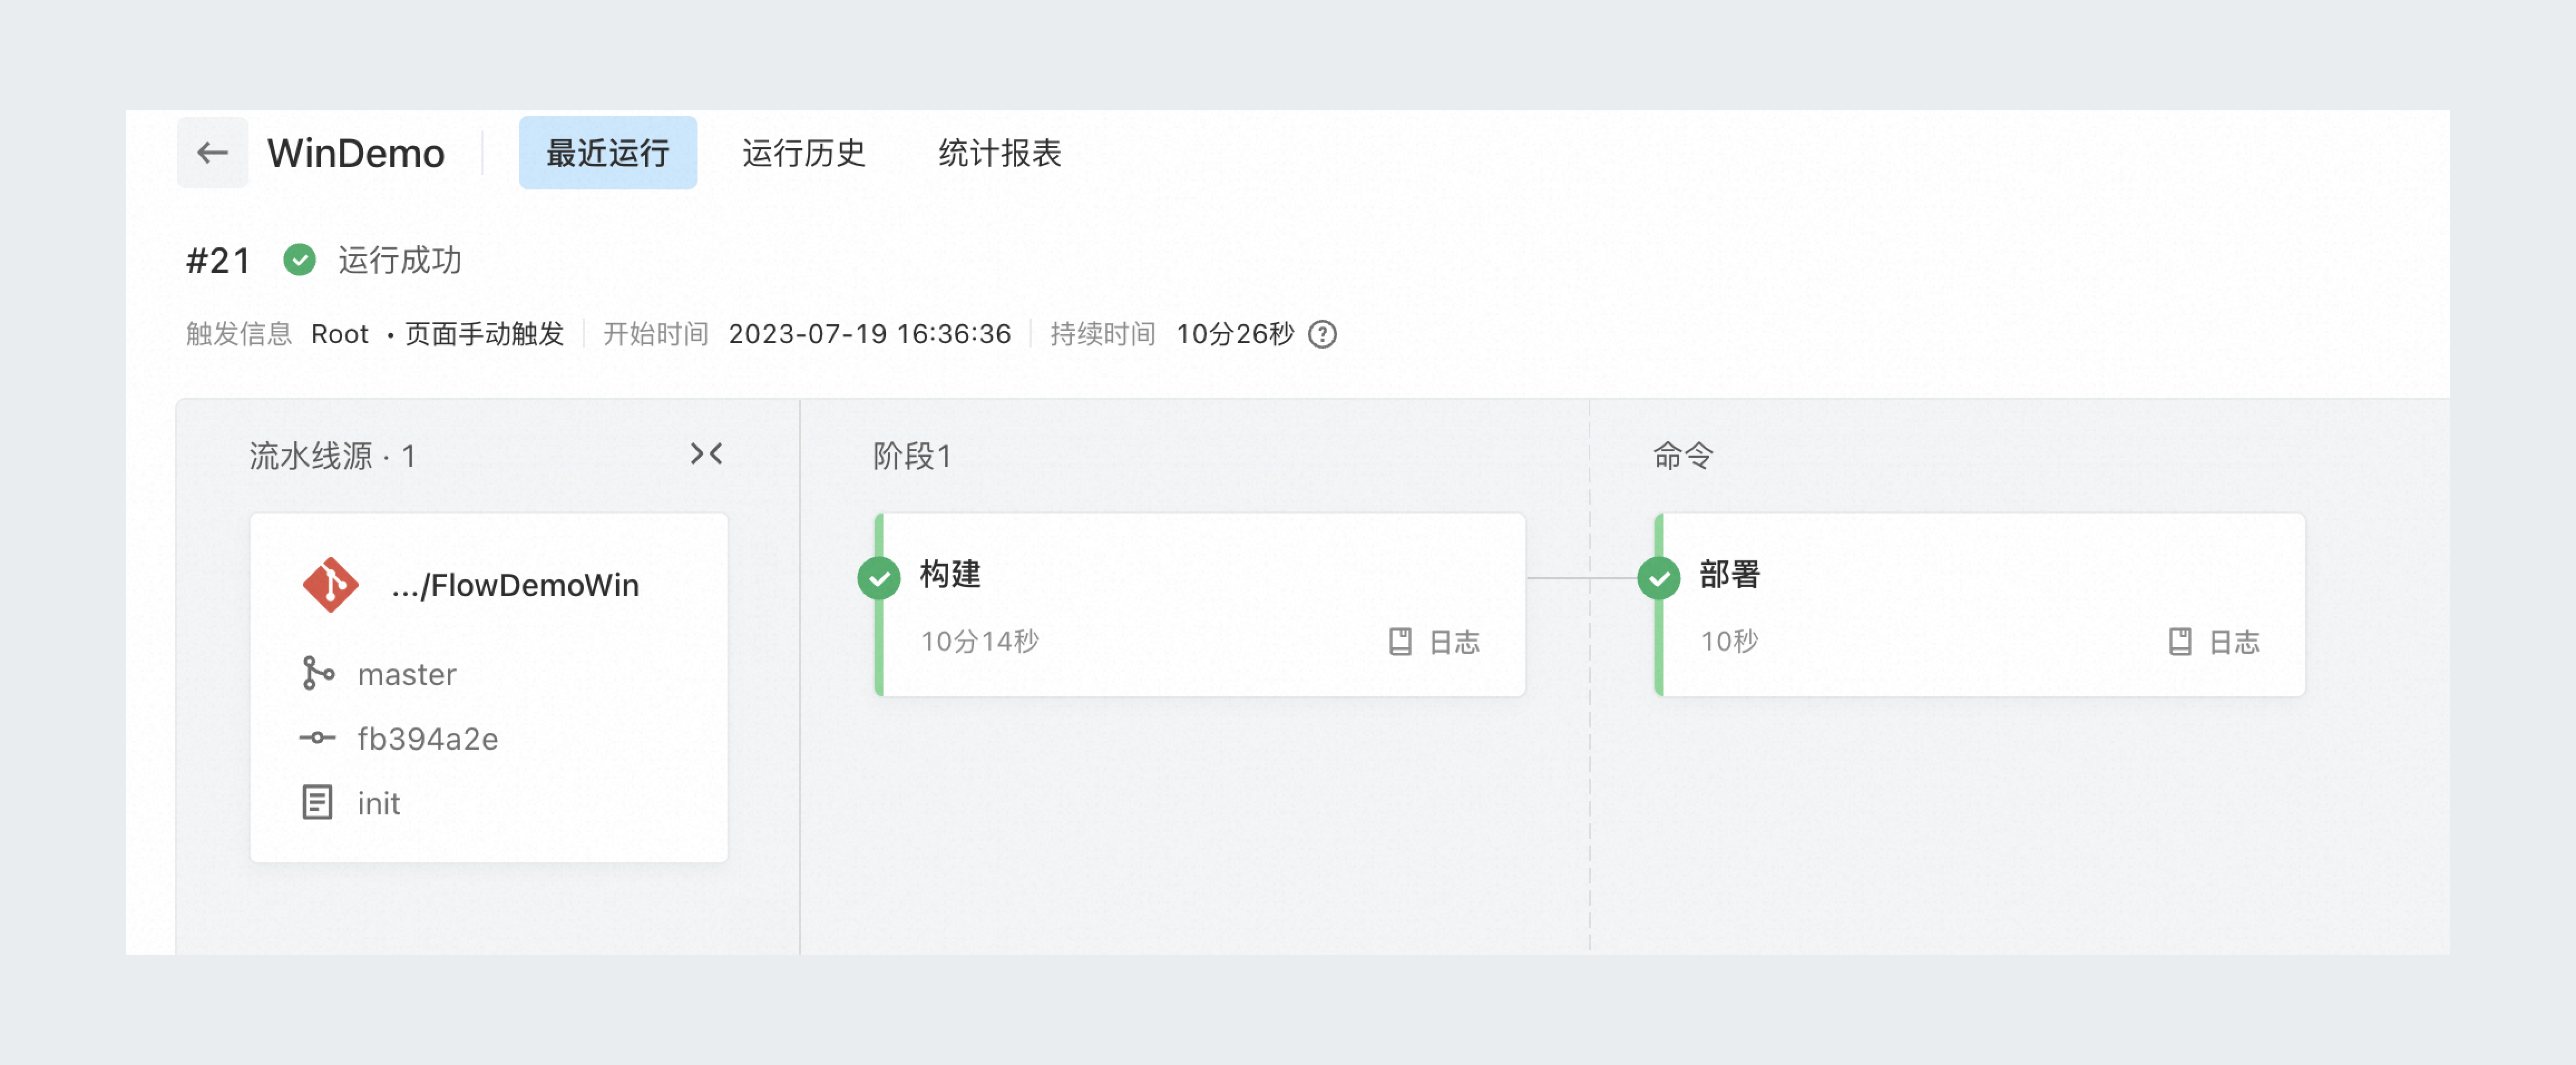Open the 统计报表 tab
This screenshot has width=2576, height=1065.
coord(999,153)
